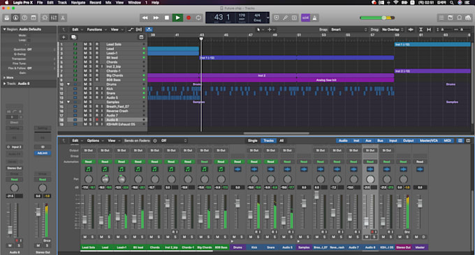Open the Note Pads icon
This screenshot has width=475, height=255.
(451, 18)
